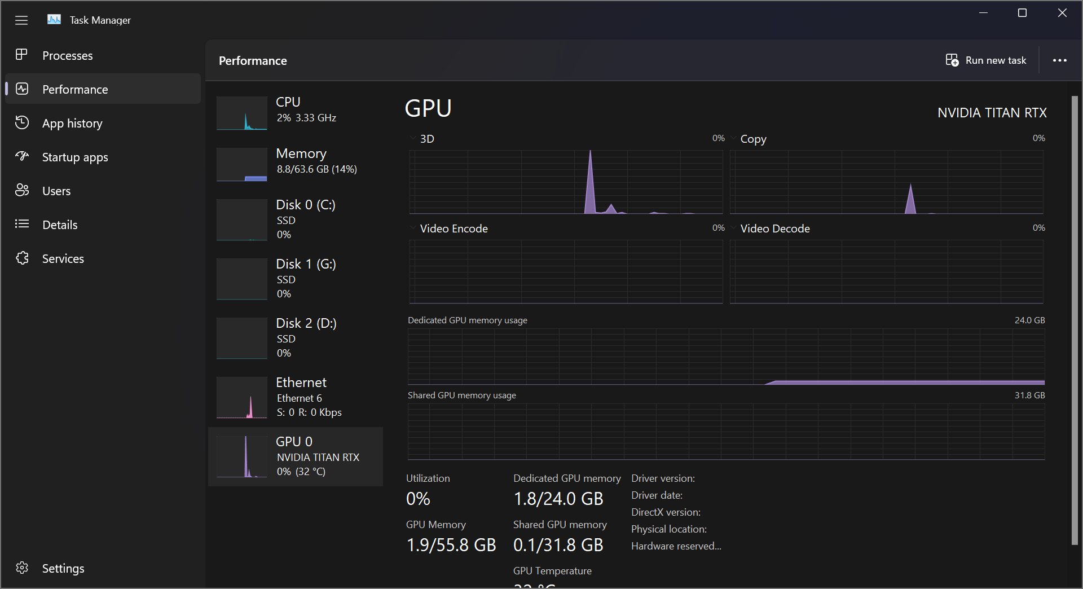Image resolution: width=1083 pixels, height=589 pixels.
Task: Click the Physical location label
Action: [669, 529]
